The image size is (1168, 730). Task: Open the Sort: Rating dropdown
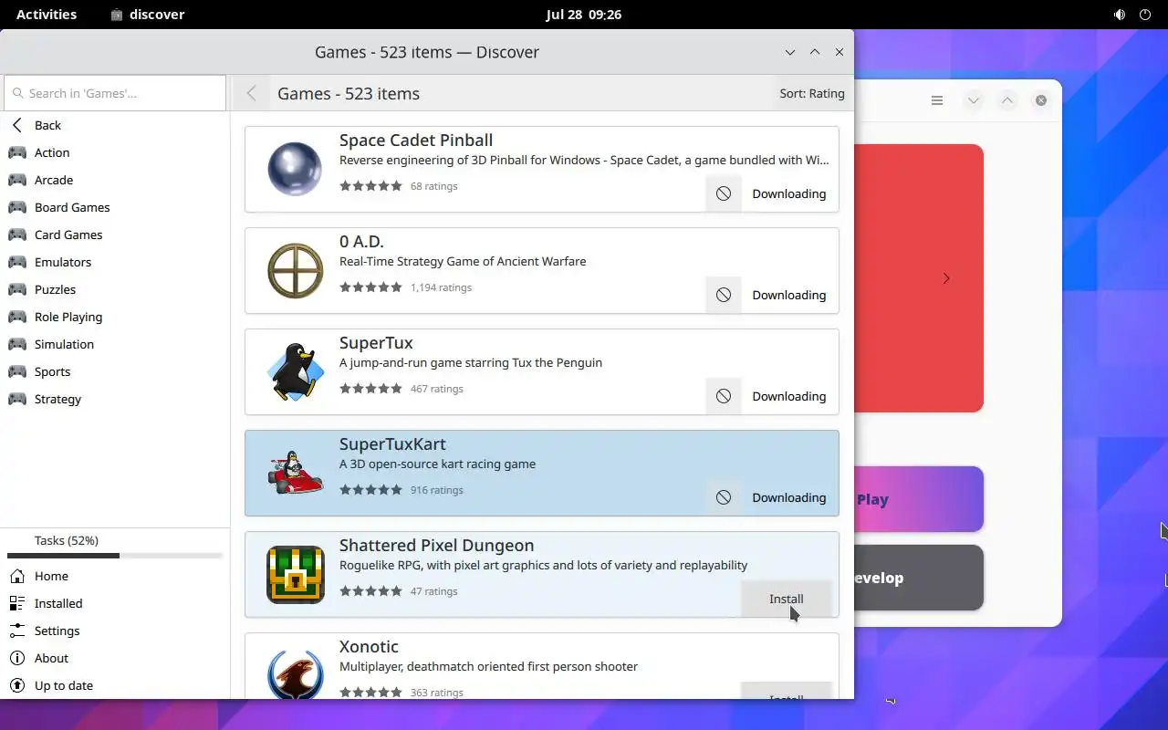point(811,93)
